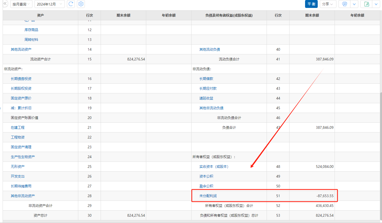The width and height of the screenshot is (382, 223).
Task: Click the 固定资产原价 link
Action: click(21, 98)
